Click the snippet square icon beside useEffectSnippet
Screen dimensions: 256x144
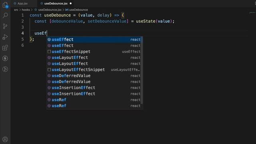(x=49, y=52)
